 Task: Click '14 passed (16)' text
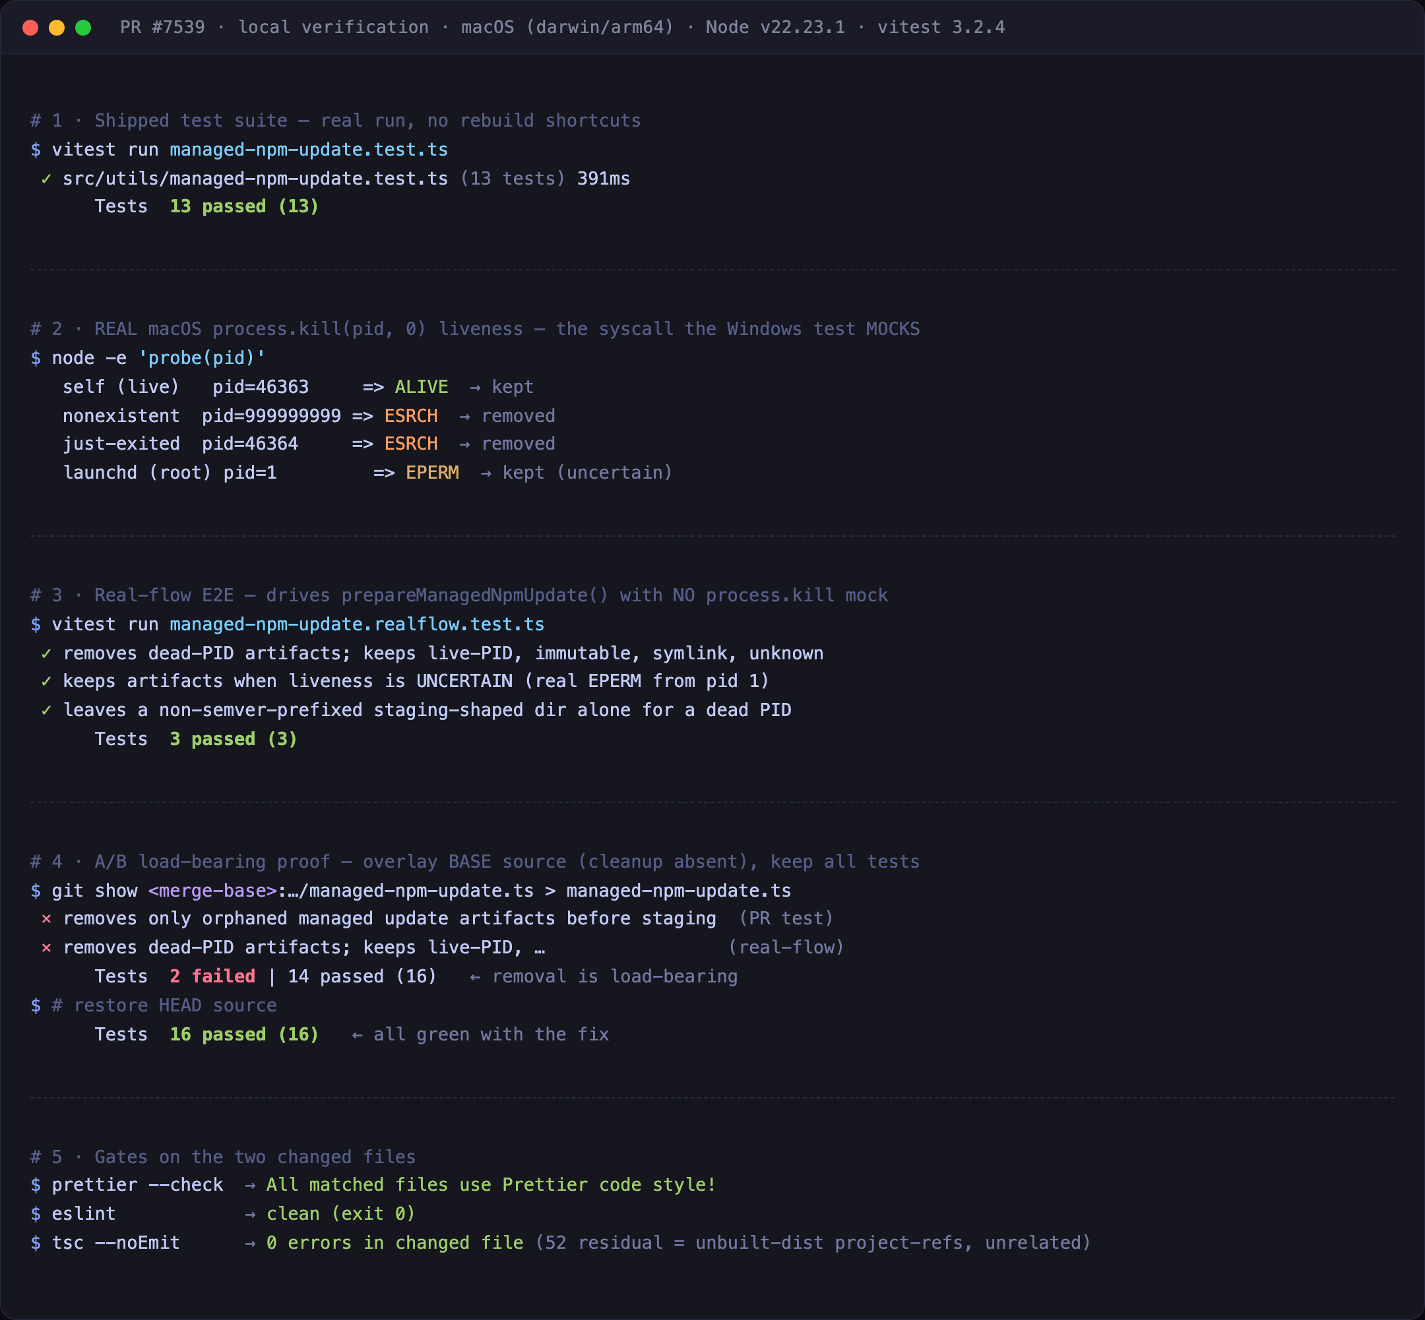pos(362,976)
